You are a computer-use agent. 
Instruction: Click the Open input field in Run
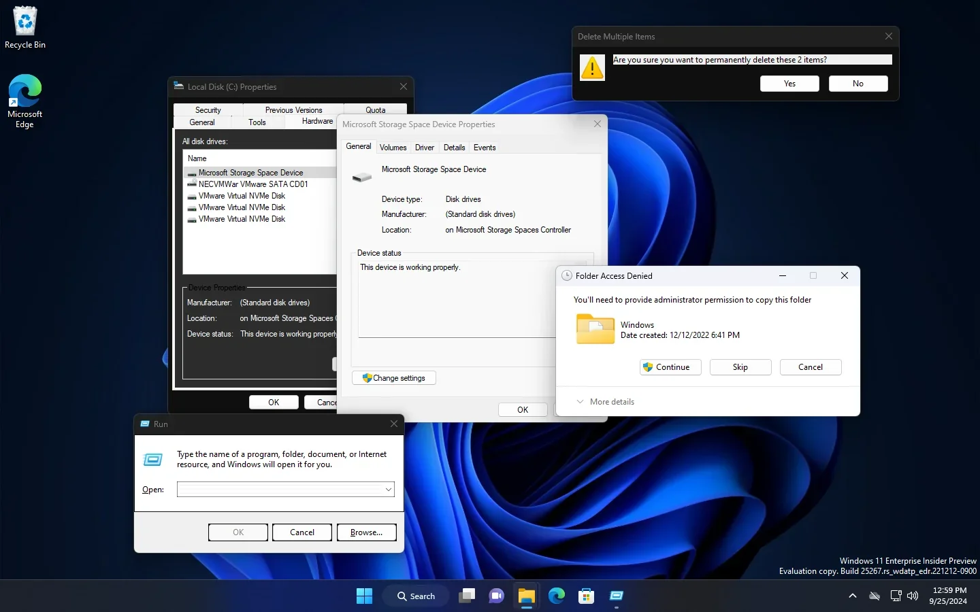pos(280,490)
